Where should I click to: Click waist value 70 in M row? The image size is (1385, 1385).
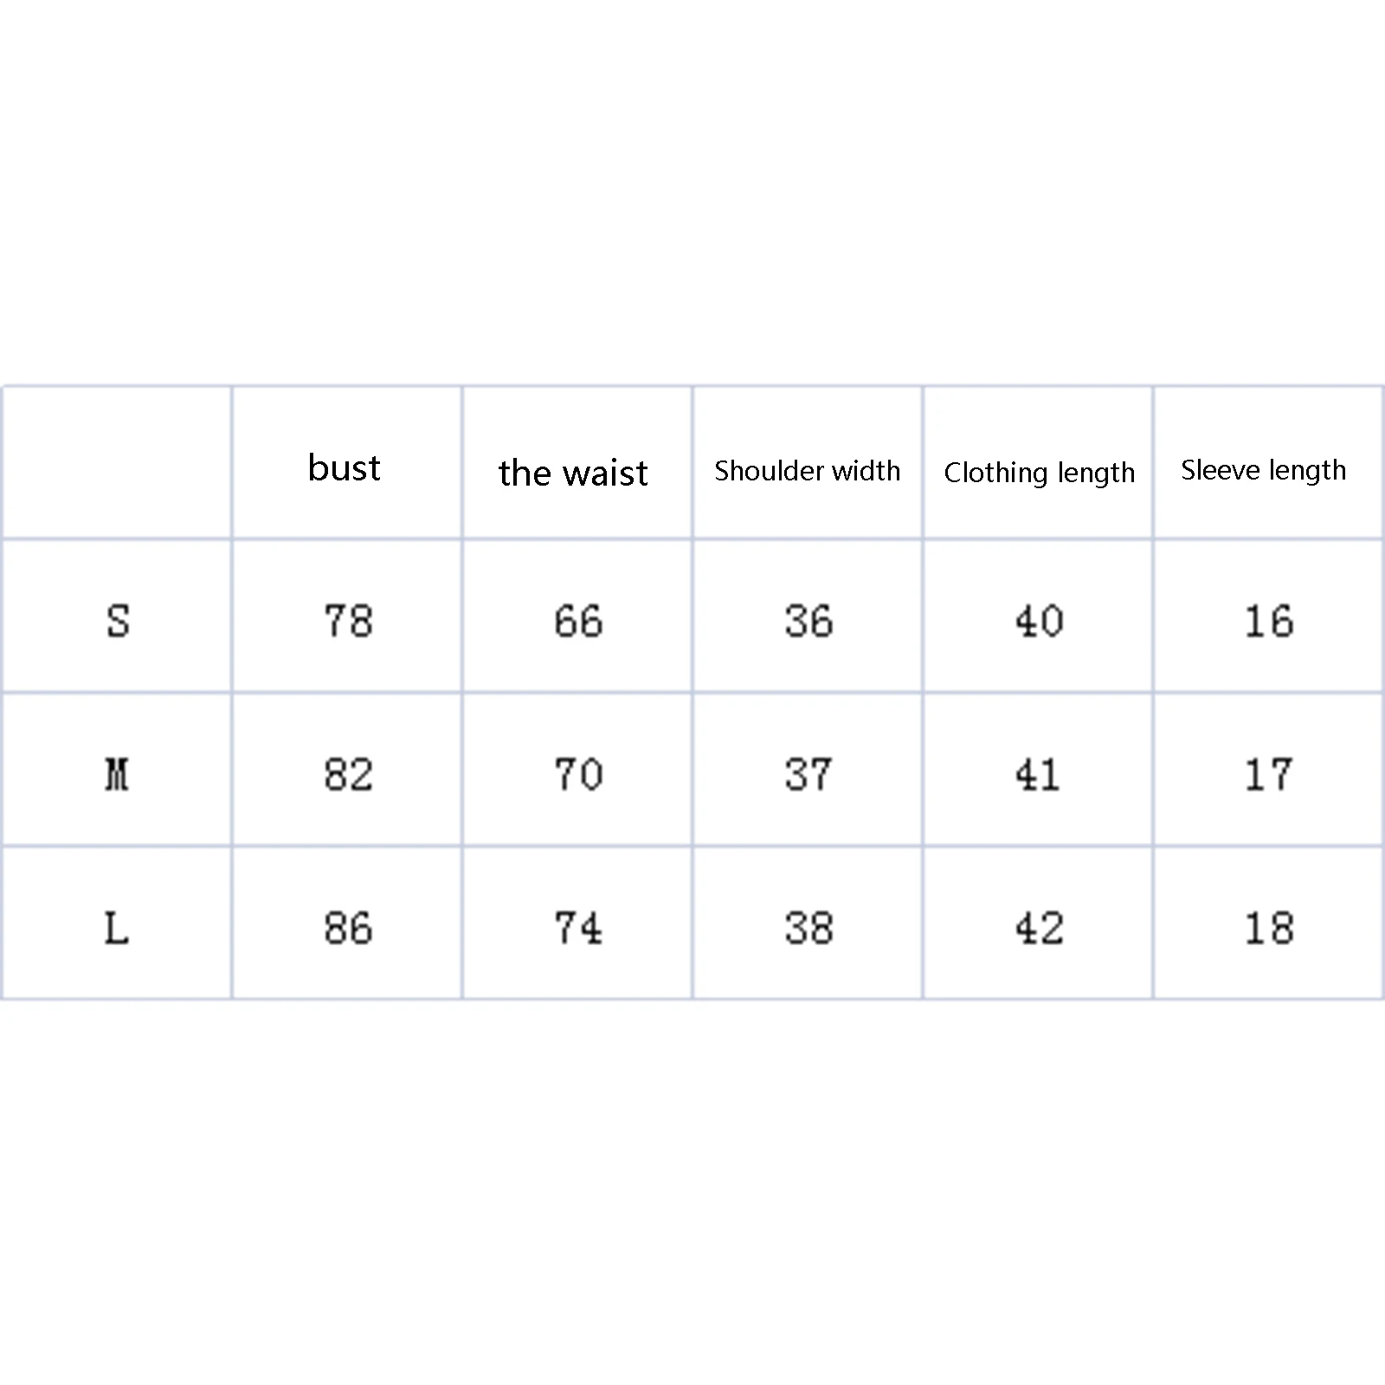(x=578, y=774)
